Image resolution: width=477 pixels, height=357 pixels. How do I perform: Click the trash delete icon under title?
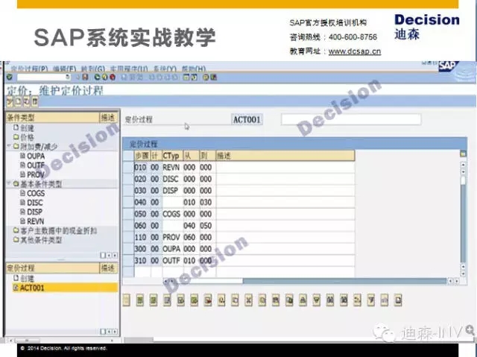pyautogui.click(x=35, y=101)
